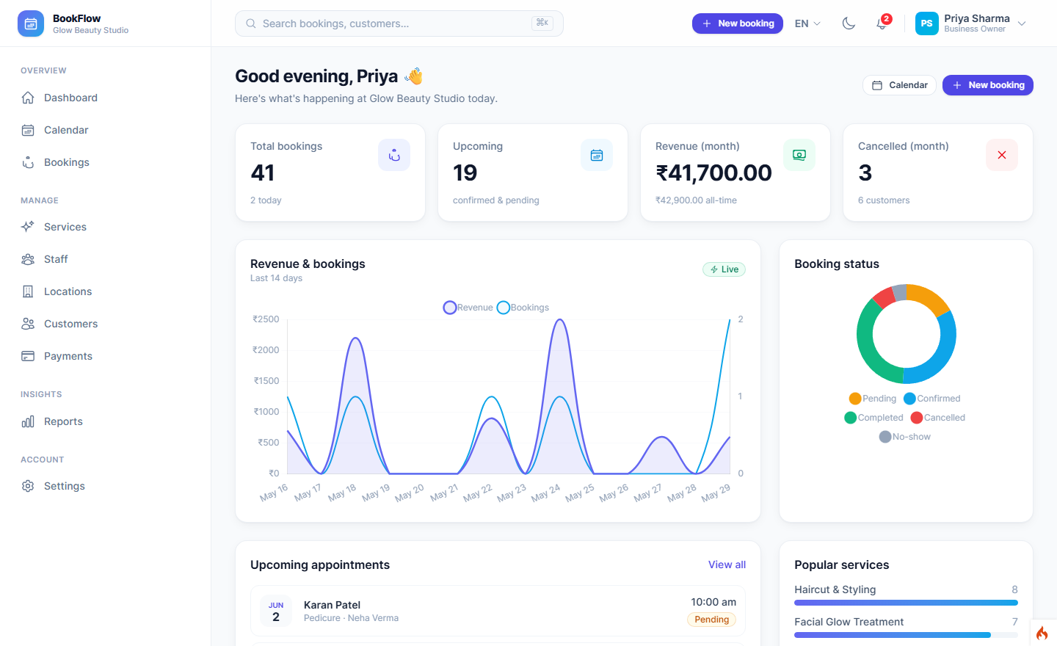Click the 'confirmed & pending' text
The width and height of the screenshot is (1057, 646).
point(496,200)
